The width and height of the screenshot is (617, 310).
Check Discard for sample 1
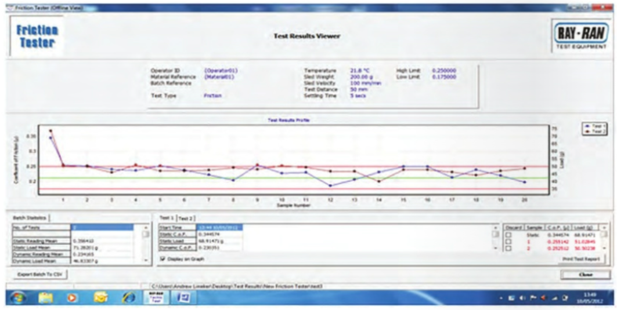click(508, 242)
